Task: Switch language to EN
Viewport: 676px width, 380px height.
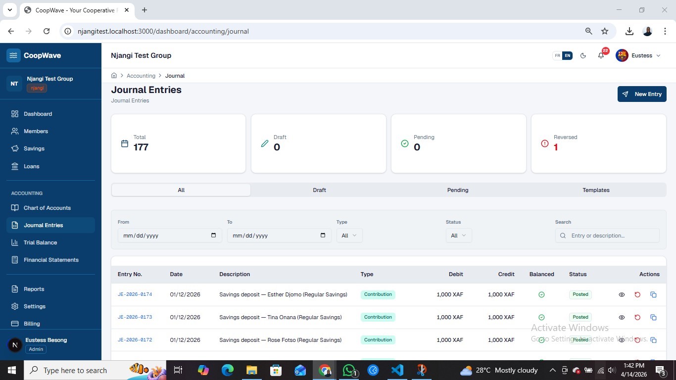Action: [567, 55]
